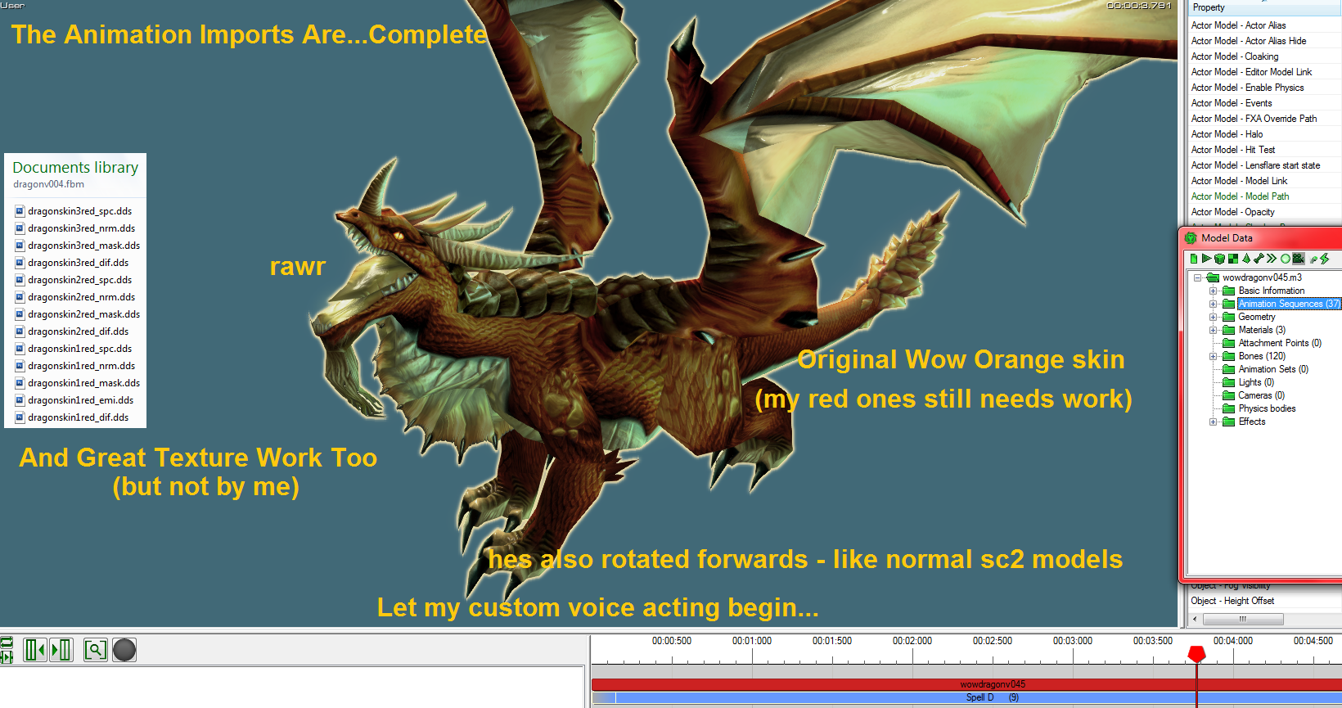
Task: Select Actor Model - Lensflare start state property
Action: (x=1255, y=165)
